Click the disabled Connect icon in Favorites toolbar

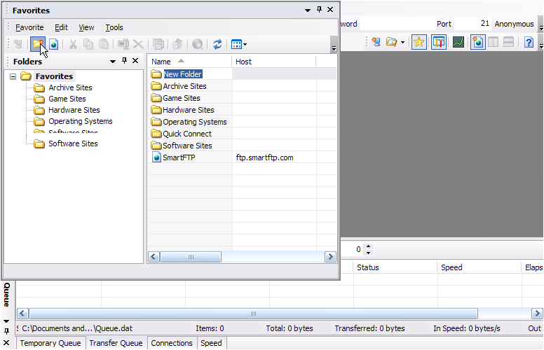click(x=18, y=44)
